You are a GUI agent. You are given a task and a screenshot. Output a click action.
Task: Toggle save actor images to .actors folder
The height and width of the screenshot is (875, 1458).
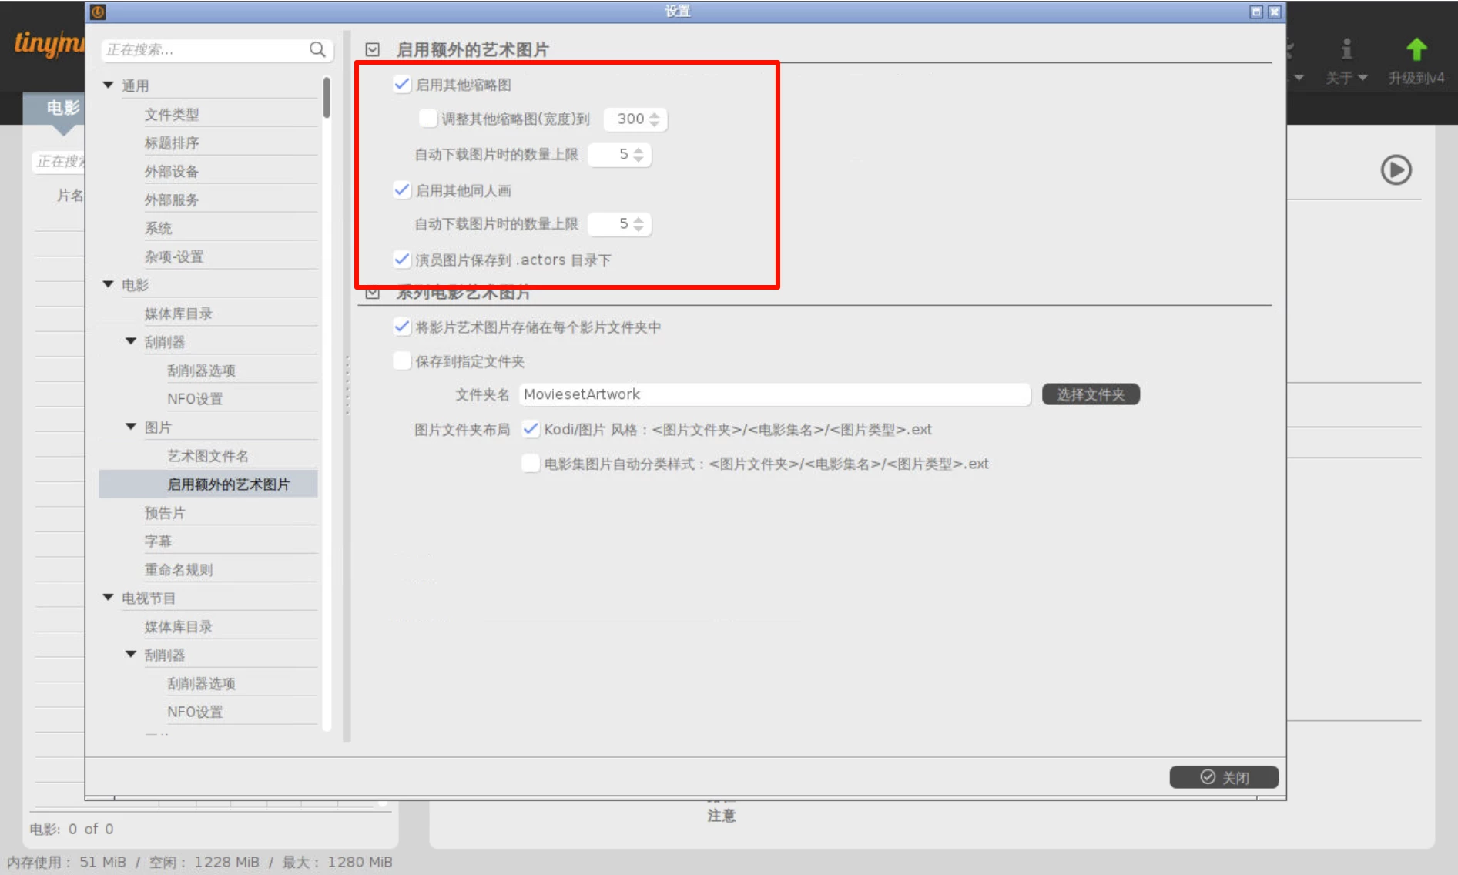pyautogui.click(x=401, y=260)
